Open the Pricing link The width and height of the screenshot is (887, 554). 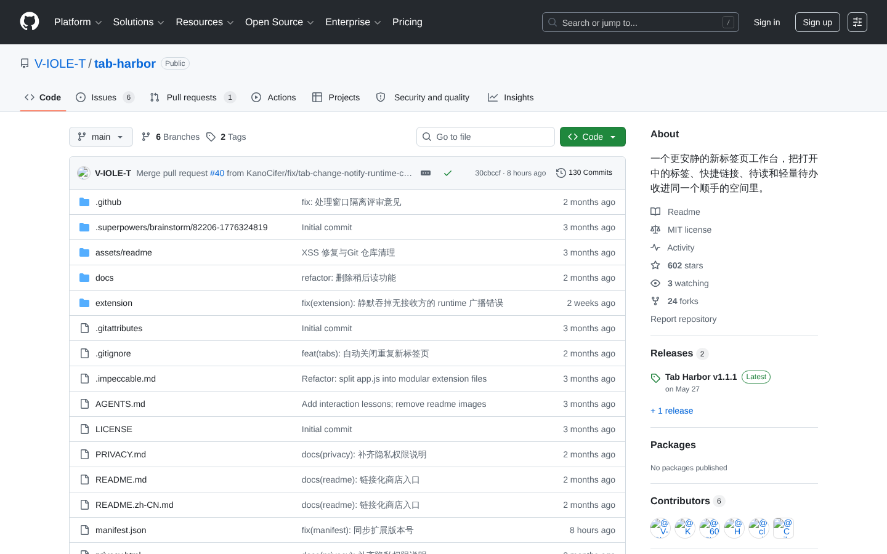(x=407, y=22)
